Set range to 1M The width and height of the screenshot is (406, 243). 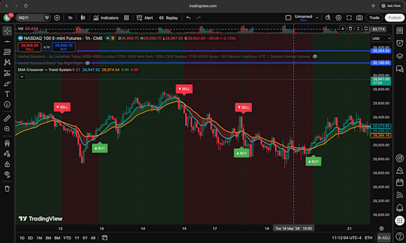(39, 238)
